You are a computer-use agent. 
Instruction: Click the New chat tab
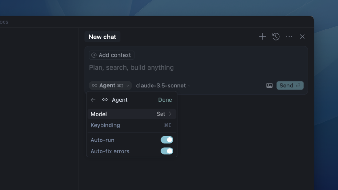tap(102, 37)
